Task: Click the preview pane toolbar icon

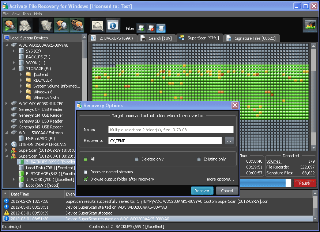Action: (97, 25)
